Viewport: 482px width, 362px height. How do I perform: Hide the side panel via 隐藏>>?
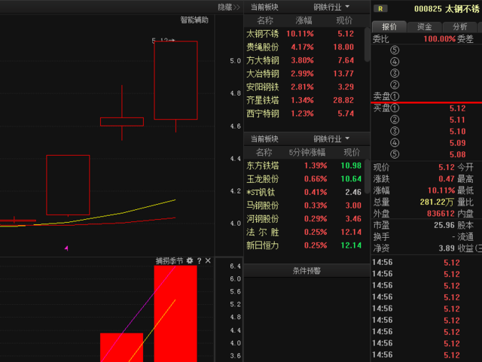(229, 7)
